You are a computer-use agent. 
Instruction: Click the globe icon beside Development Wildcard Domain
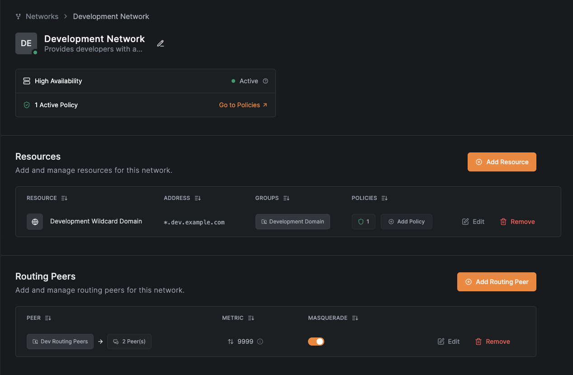(x=35, y=222)
